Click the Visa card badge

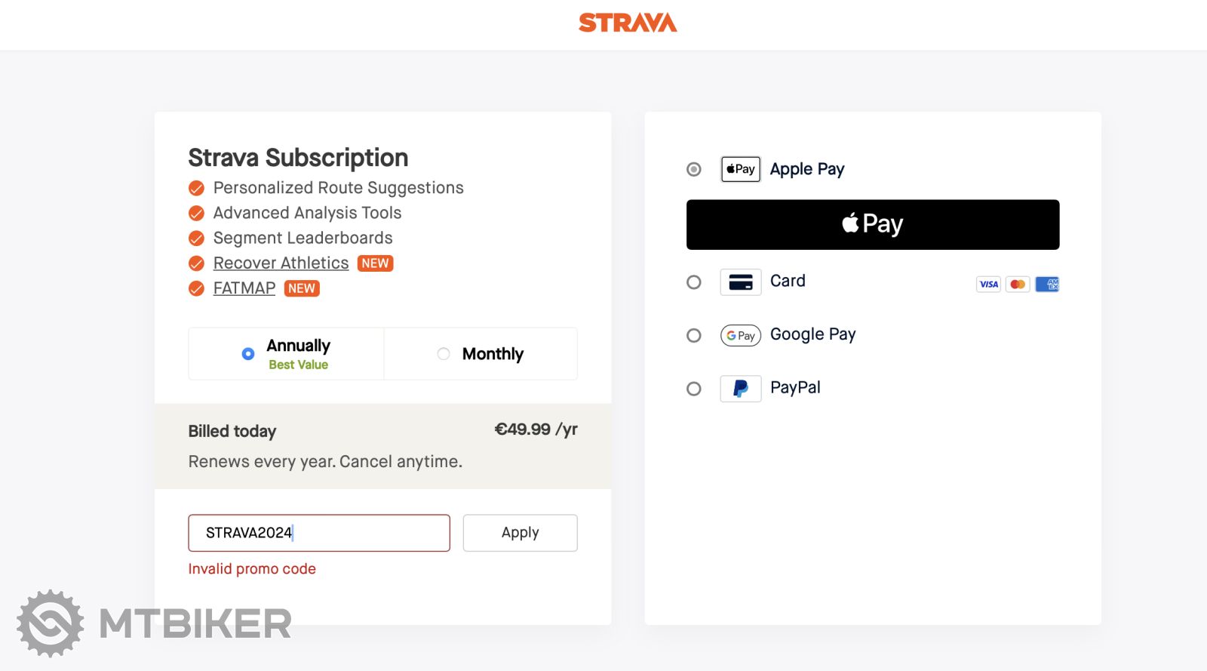988,285
